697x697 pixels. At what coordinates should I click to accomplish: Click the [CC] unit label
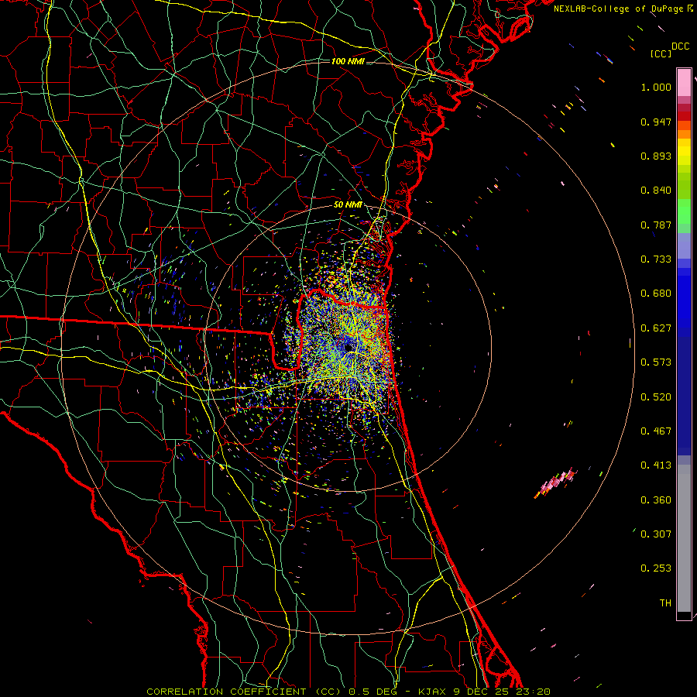point(661,53)
